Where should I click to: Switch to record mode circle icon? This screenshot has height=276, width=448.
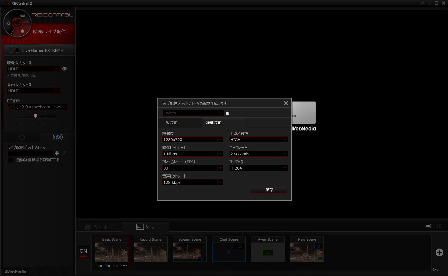click(22, 137)
